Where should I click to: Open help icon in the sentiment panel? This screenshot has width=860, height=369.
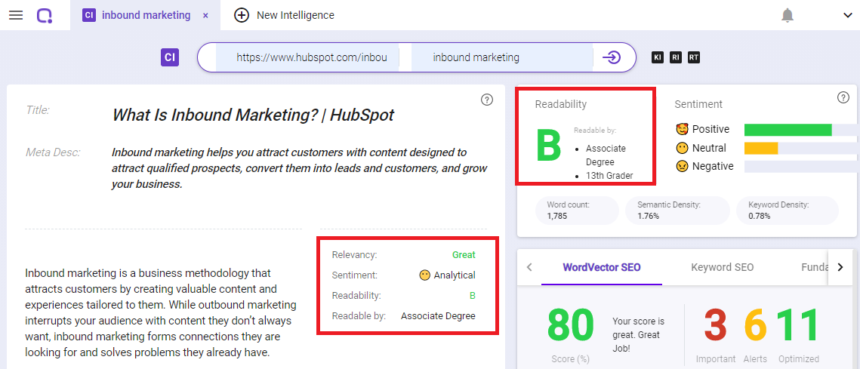[x=843, y=97]
